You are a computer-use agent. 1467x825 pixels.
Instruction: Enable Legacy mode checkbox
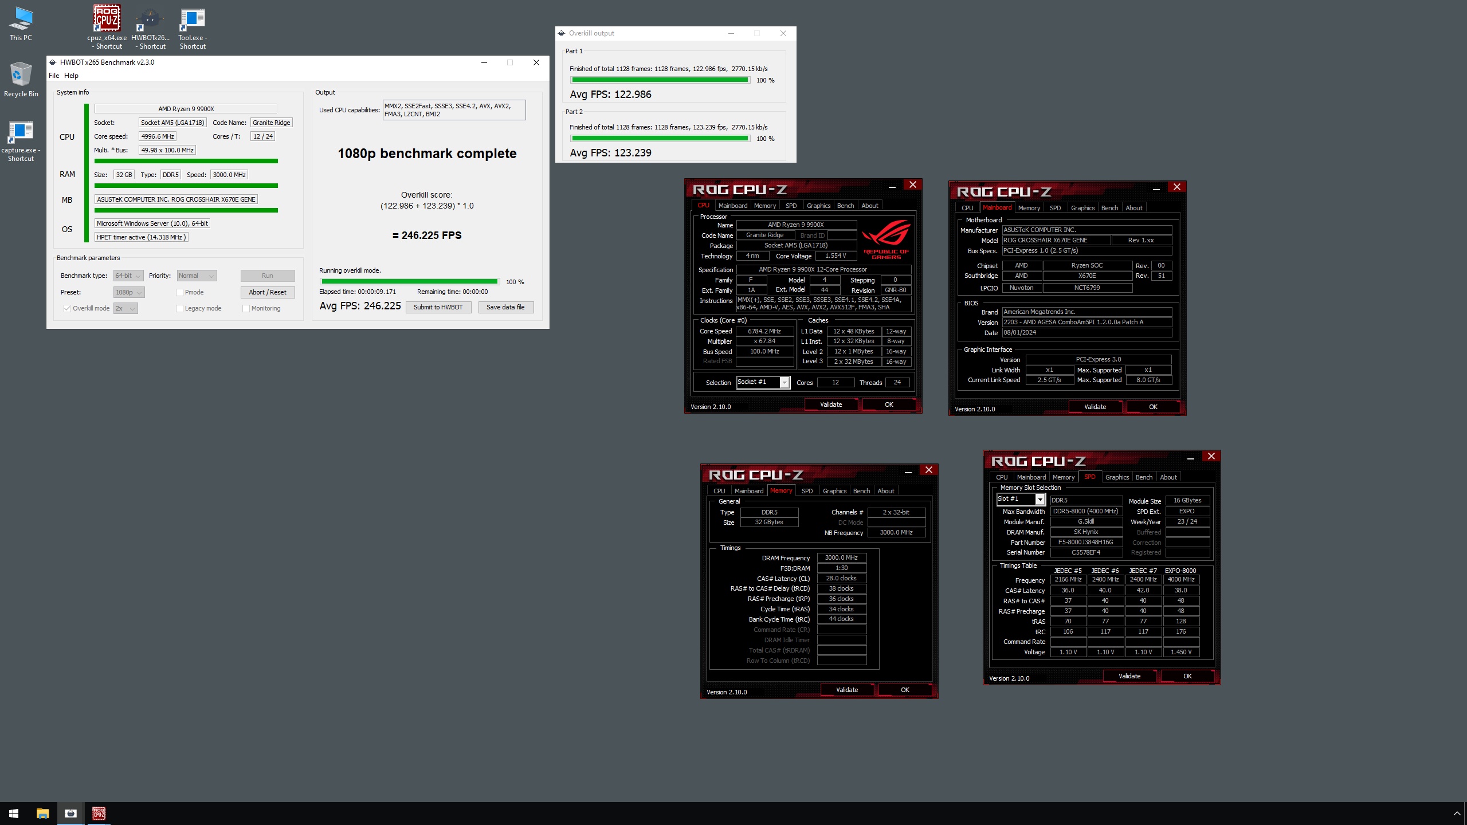[x=179, y=308]
